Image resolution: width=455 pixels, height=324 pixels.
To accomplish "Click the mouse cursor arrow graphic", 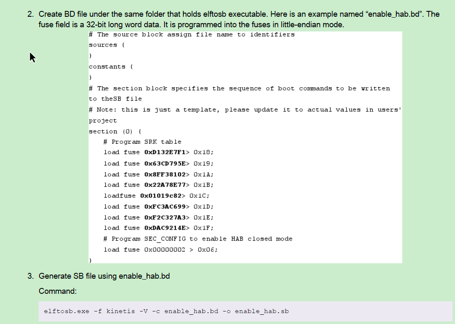I will coord(33,57).
